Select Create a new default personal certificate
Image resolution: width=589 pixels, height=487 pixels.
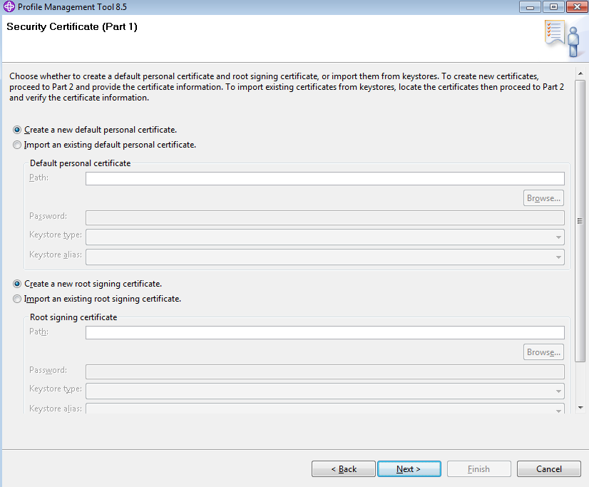(x=17, y=130)
